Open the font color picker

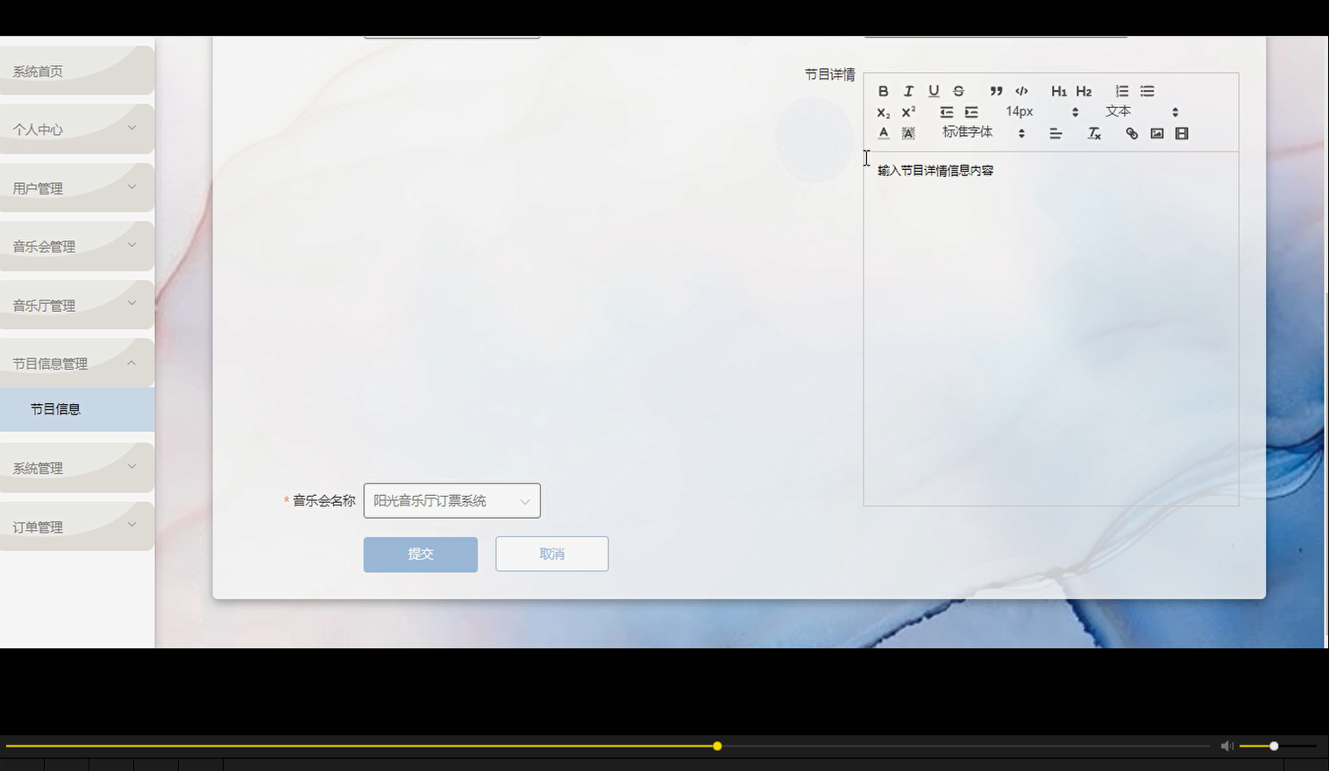point(883,133)
